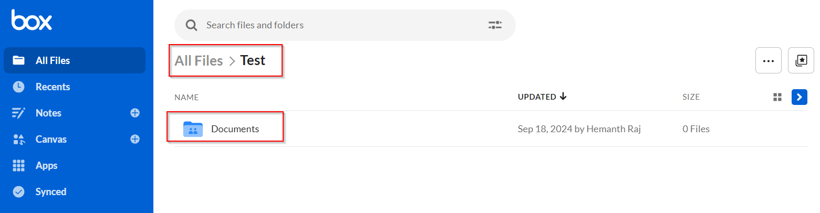
Task: Go to the All Files breadcrumb
Action: [x=199, y=60]
